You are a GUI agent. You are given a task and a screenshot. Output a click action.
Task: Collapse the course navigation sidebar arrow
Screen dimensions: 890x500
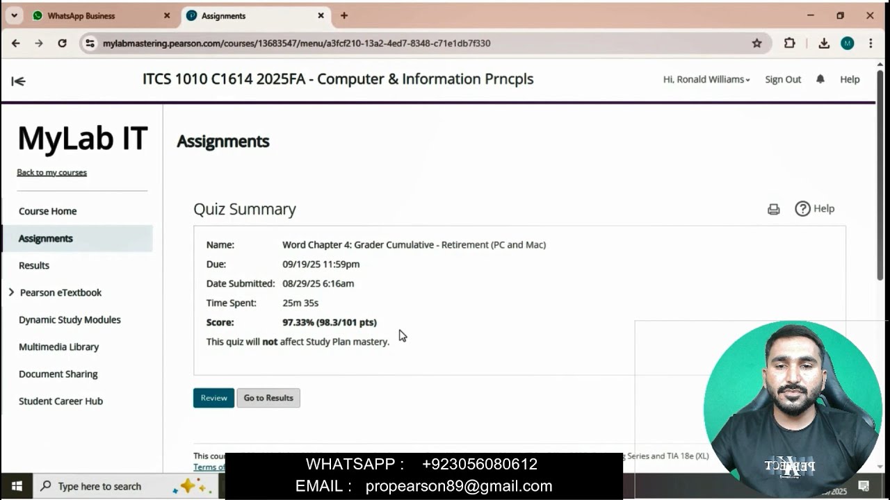[x=18, y=81]
